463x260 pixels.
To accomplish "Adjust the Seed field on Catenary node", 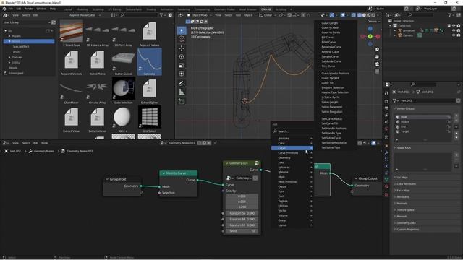I will [x=242, y=231].
